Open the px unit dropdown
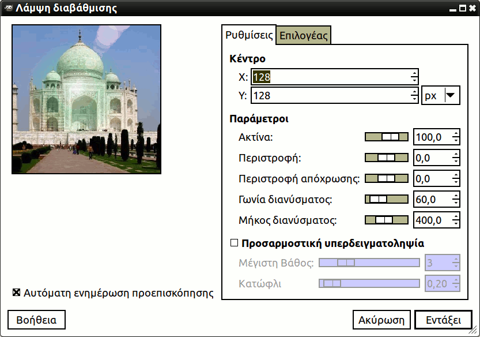The image size is (480, 337). (x=441, y=96)
